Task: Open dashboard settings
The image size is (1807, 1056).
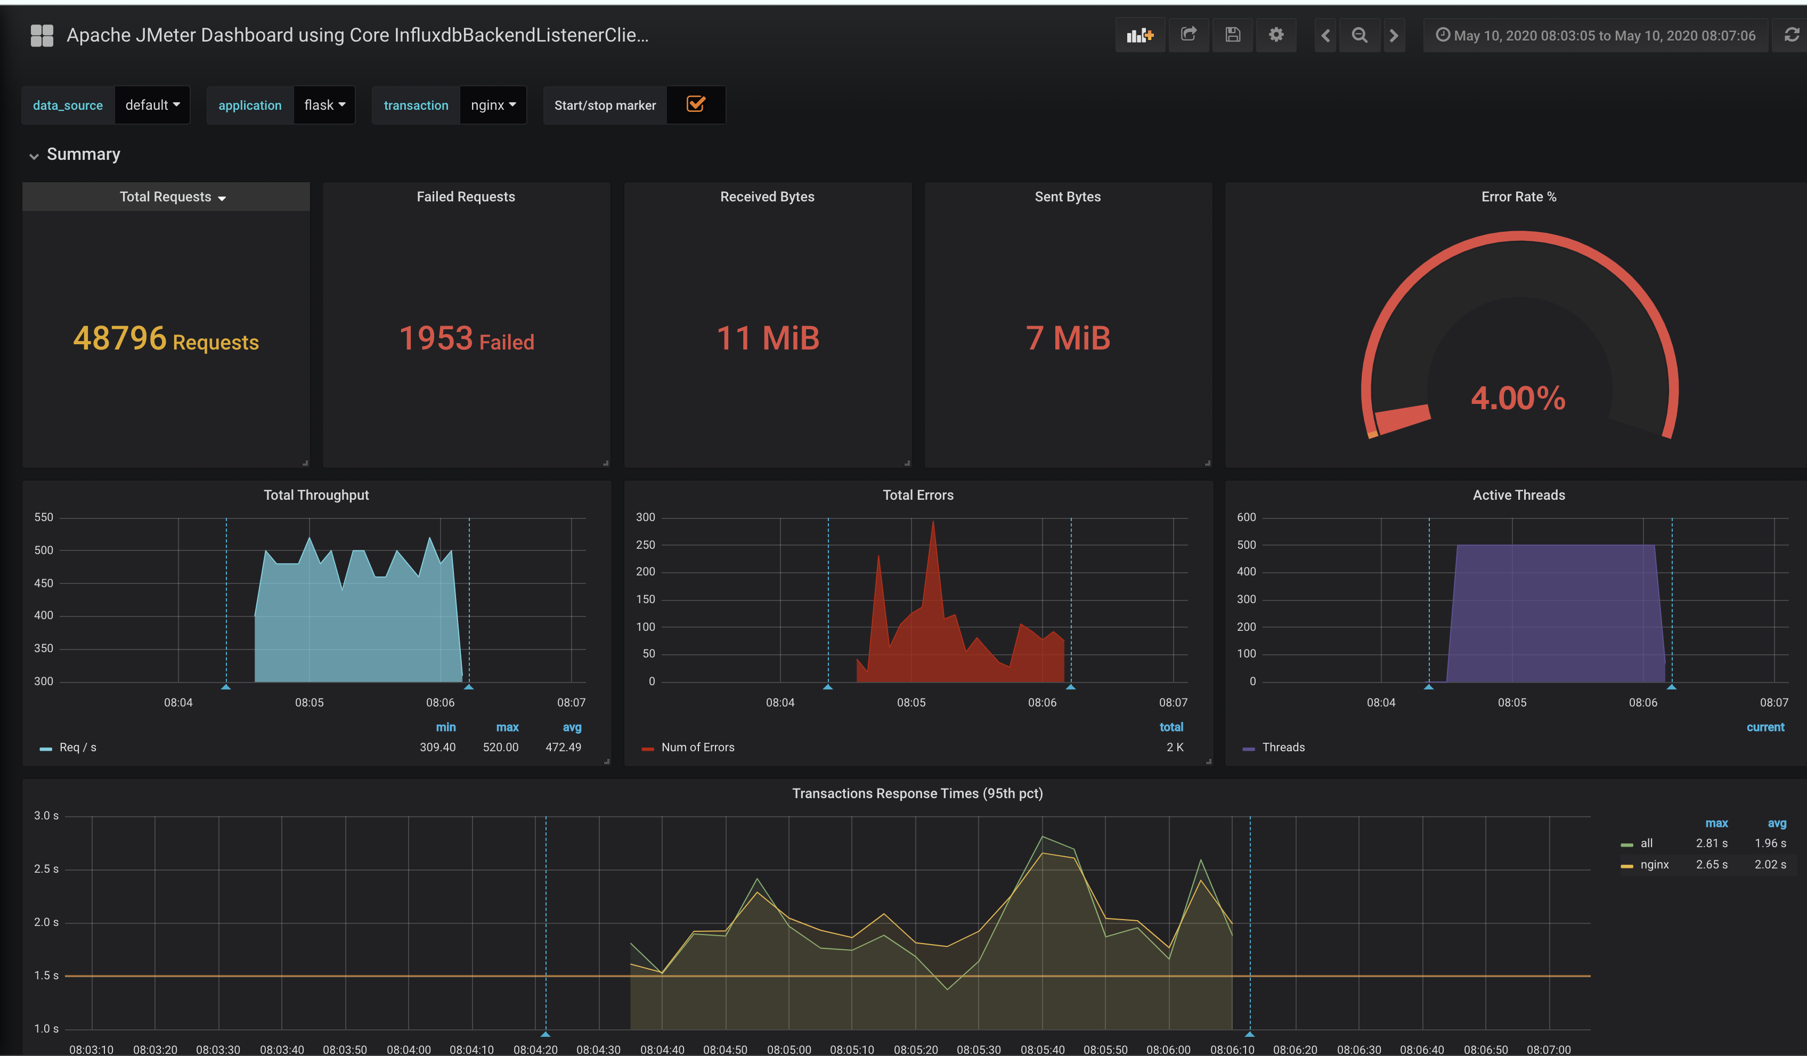Action: click(1276, 35)
